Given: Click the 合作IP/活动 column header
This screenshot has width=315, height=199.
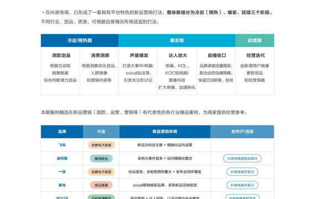Looking at the screenshot, I should coord(242,132).
